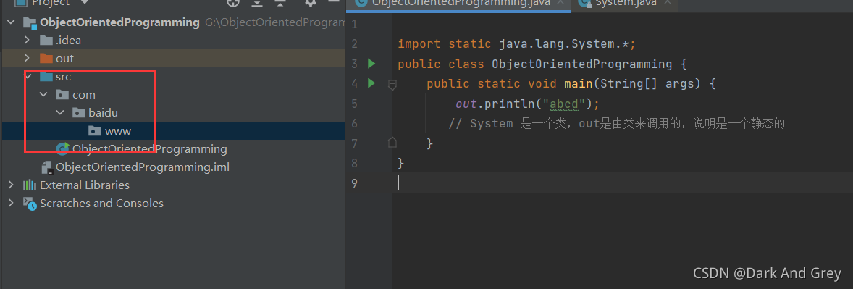Click the "abcd" string literal
Image resolution: width=853 pixels, height=289 pixels.
[x=563, y=104]
